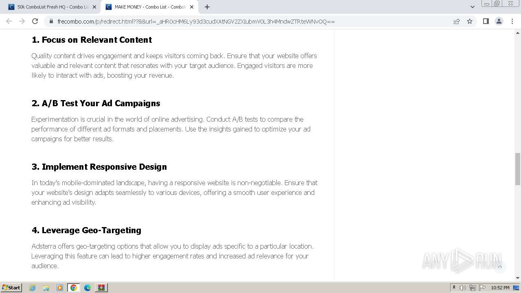Open the Windows Start menu
Image resolution: width=521 pixels, height=293 pixels.
pos(11,287)
